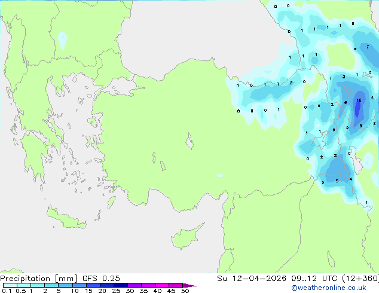Select the legend swatch between 0.1 and 0.5
The width and height of the screenshot is (379, 293).
coord(10,286)
